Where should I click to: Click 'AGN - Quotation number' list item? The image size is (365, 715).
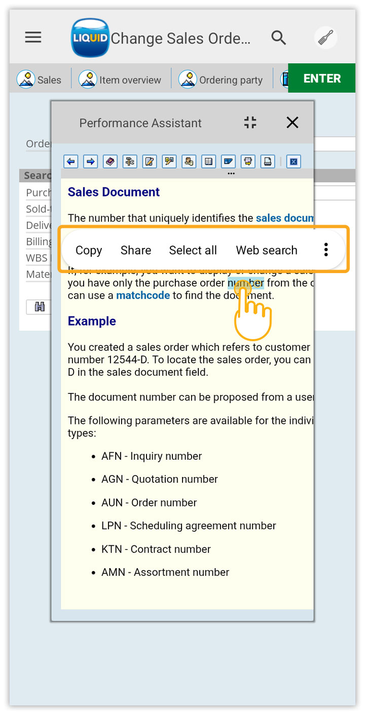click(x=160, y=480)
